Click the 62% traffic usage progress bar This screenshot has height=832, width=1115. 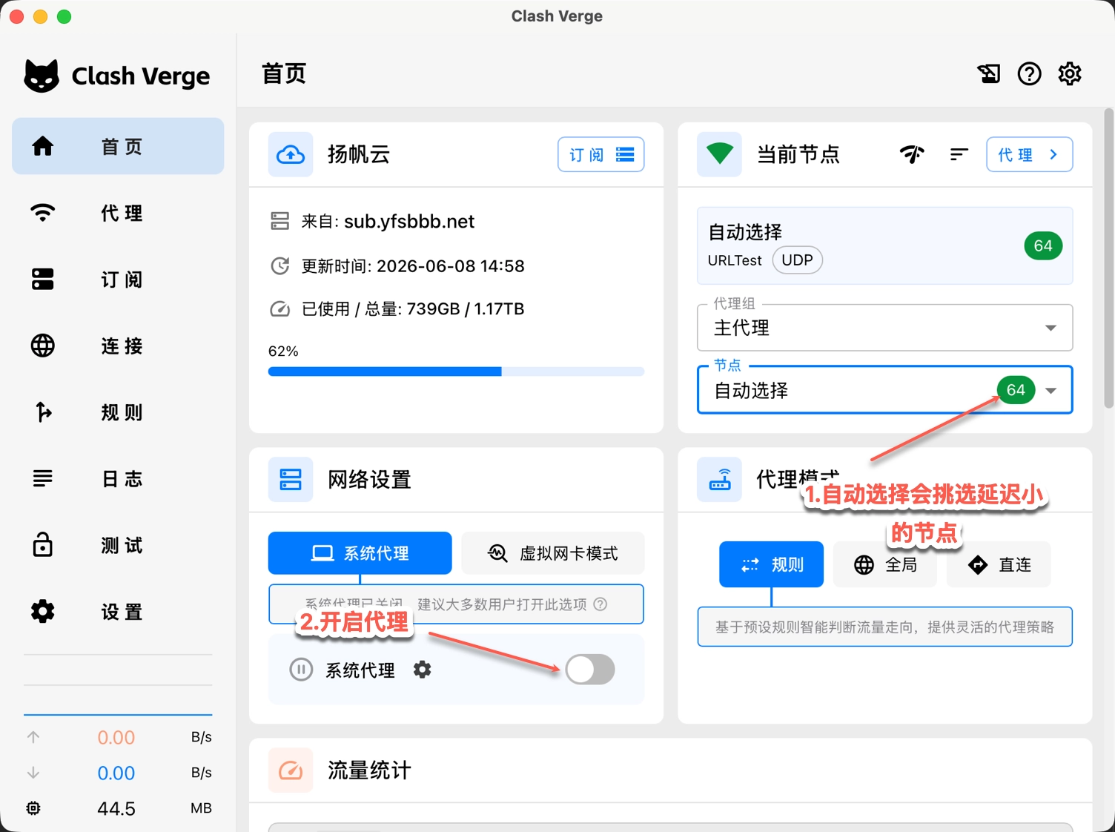[x=456, y=372]
